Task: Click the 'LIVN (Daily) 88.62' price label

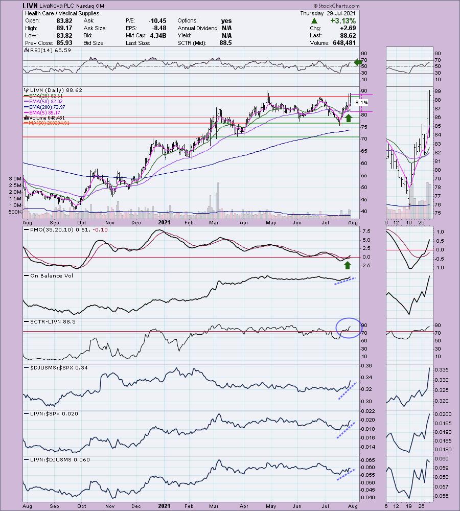Action: [54, 90]
